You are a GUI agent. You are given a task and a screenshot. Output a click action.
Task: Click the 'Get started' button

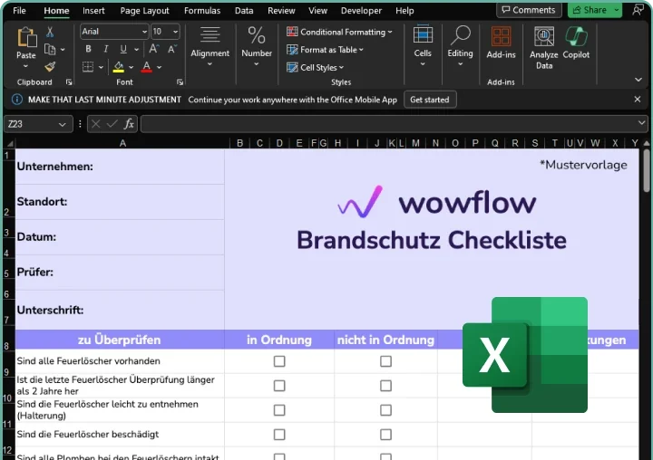point(429,100)
